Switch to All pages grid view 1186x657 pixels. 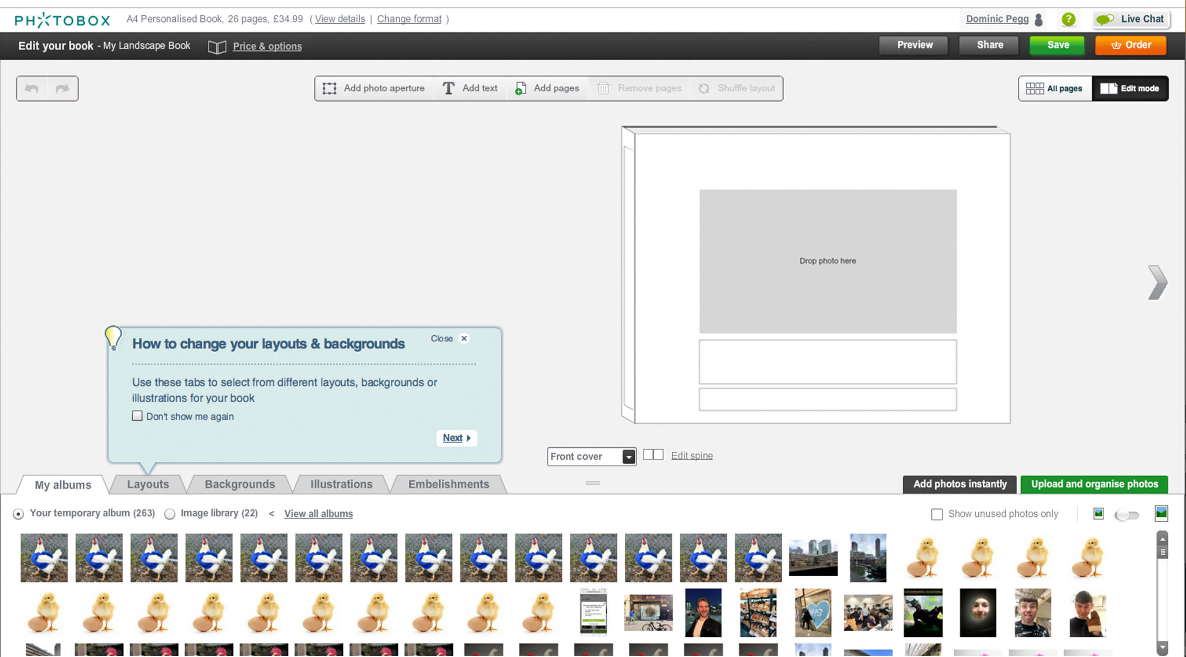(1055, 88)
